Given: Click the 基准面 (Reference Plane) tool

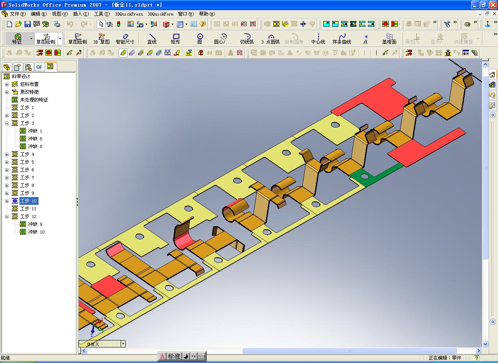Looking at the screenshot, I should (x=389, y=39).
